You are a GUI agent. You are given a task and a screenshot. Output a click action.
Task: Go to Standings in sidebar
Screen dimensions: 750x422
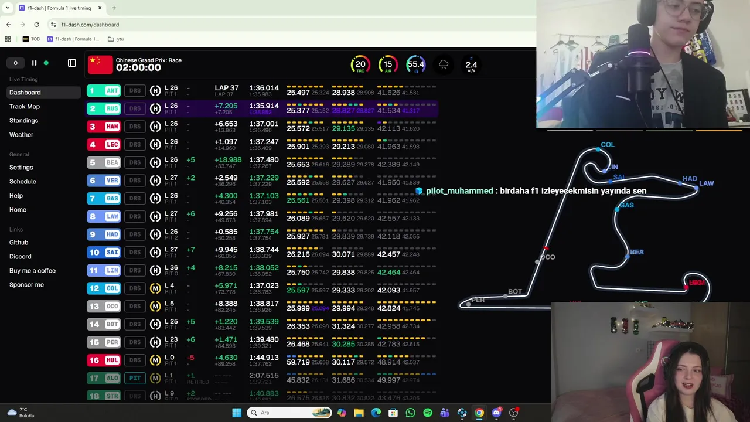[23, 120]
